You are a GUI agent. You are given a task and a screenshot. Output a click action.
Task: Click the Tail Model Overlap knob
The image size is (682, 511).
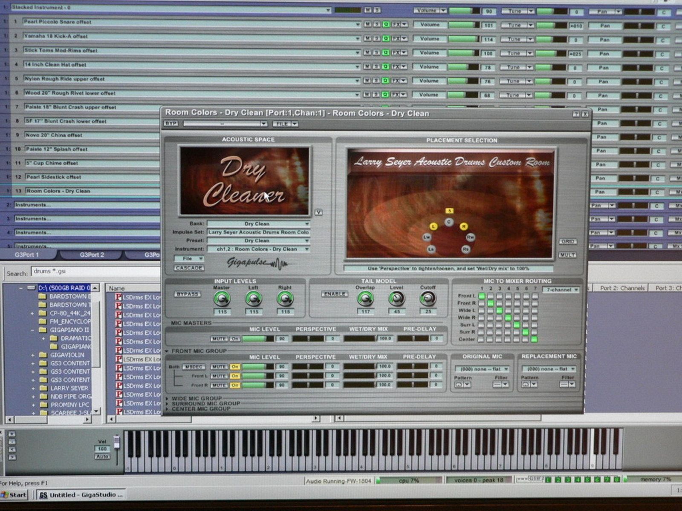[365, 299]
